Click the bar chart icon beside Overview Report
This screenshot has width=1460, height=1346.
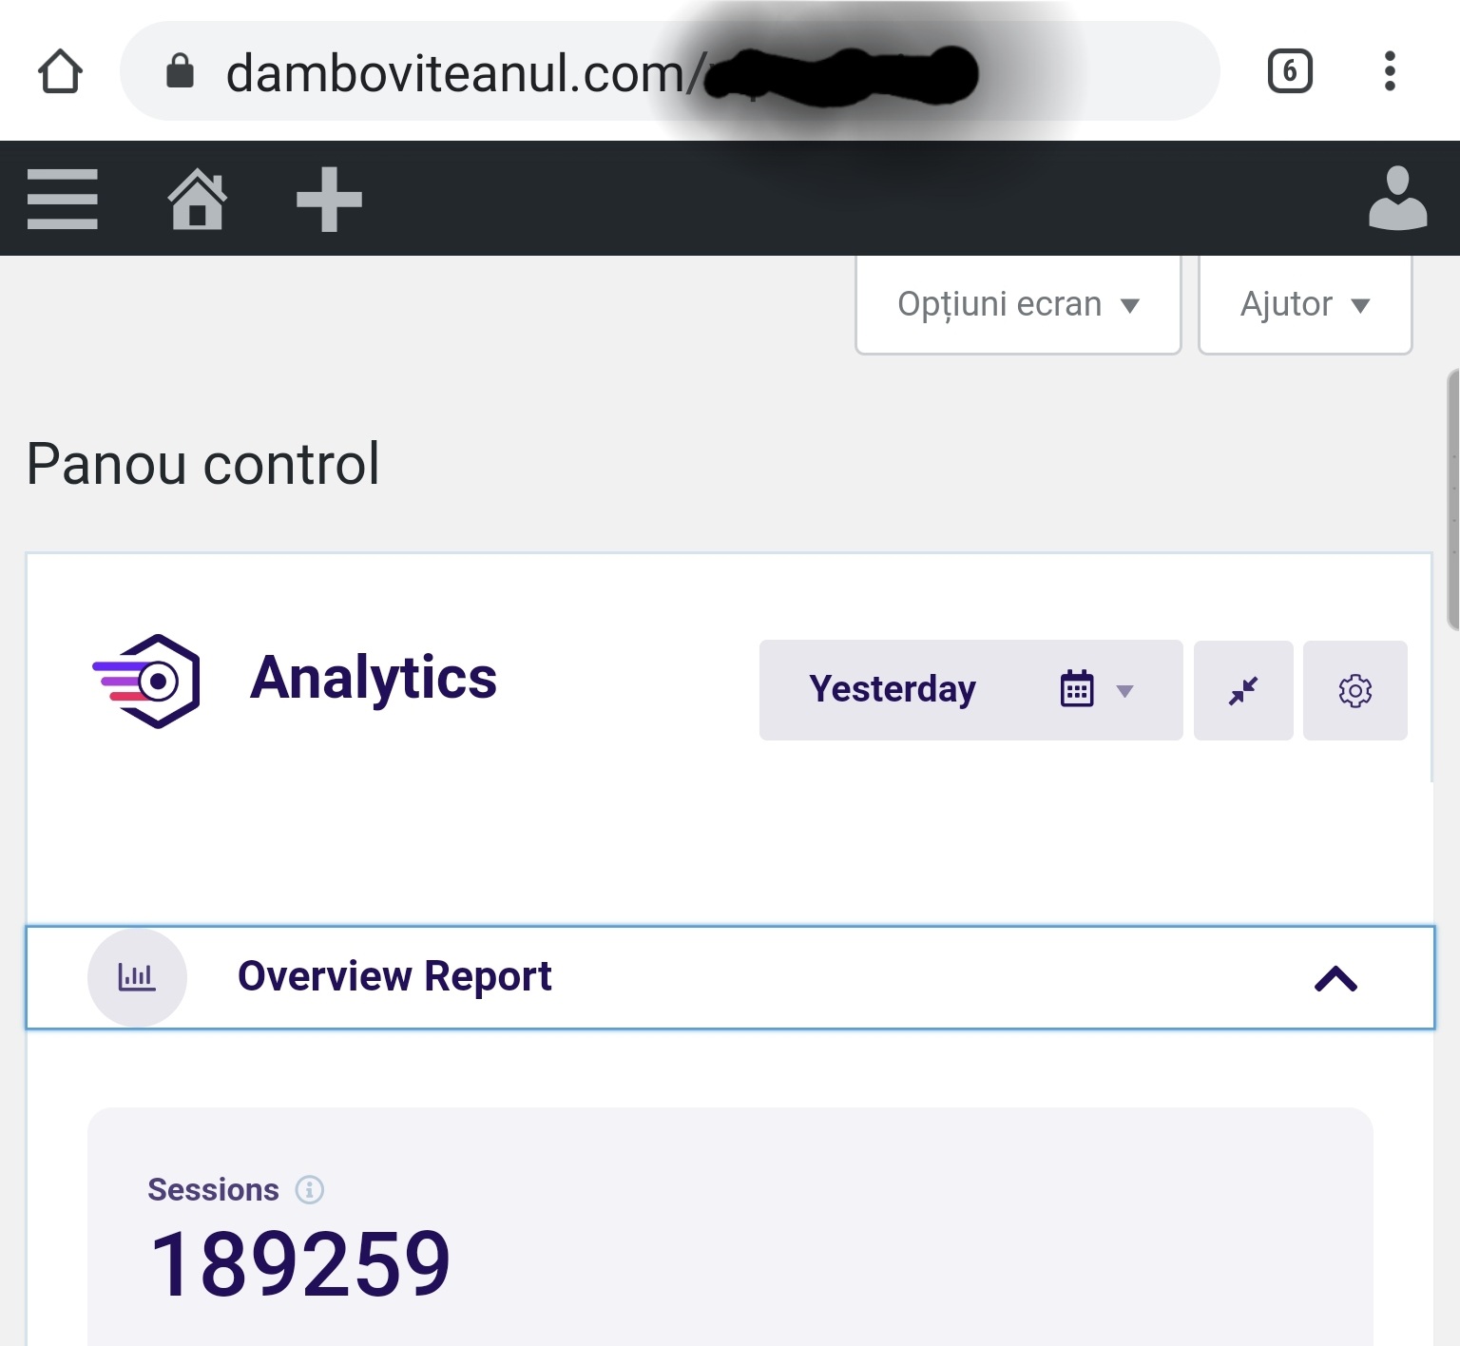[137, 977]
